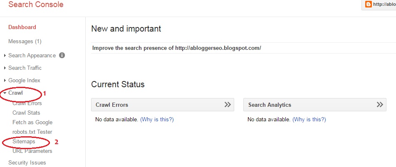Expand the Google Index menu section
Screen dimensions: 396x167
[24, 80]
